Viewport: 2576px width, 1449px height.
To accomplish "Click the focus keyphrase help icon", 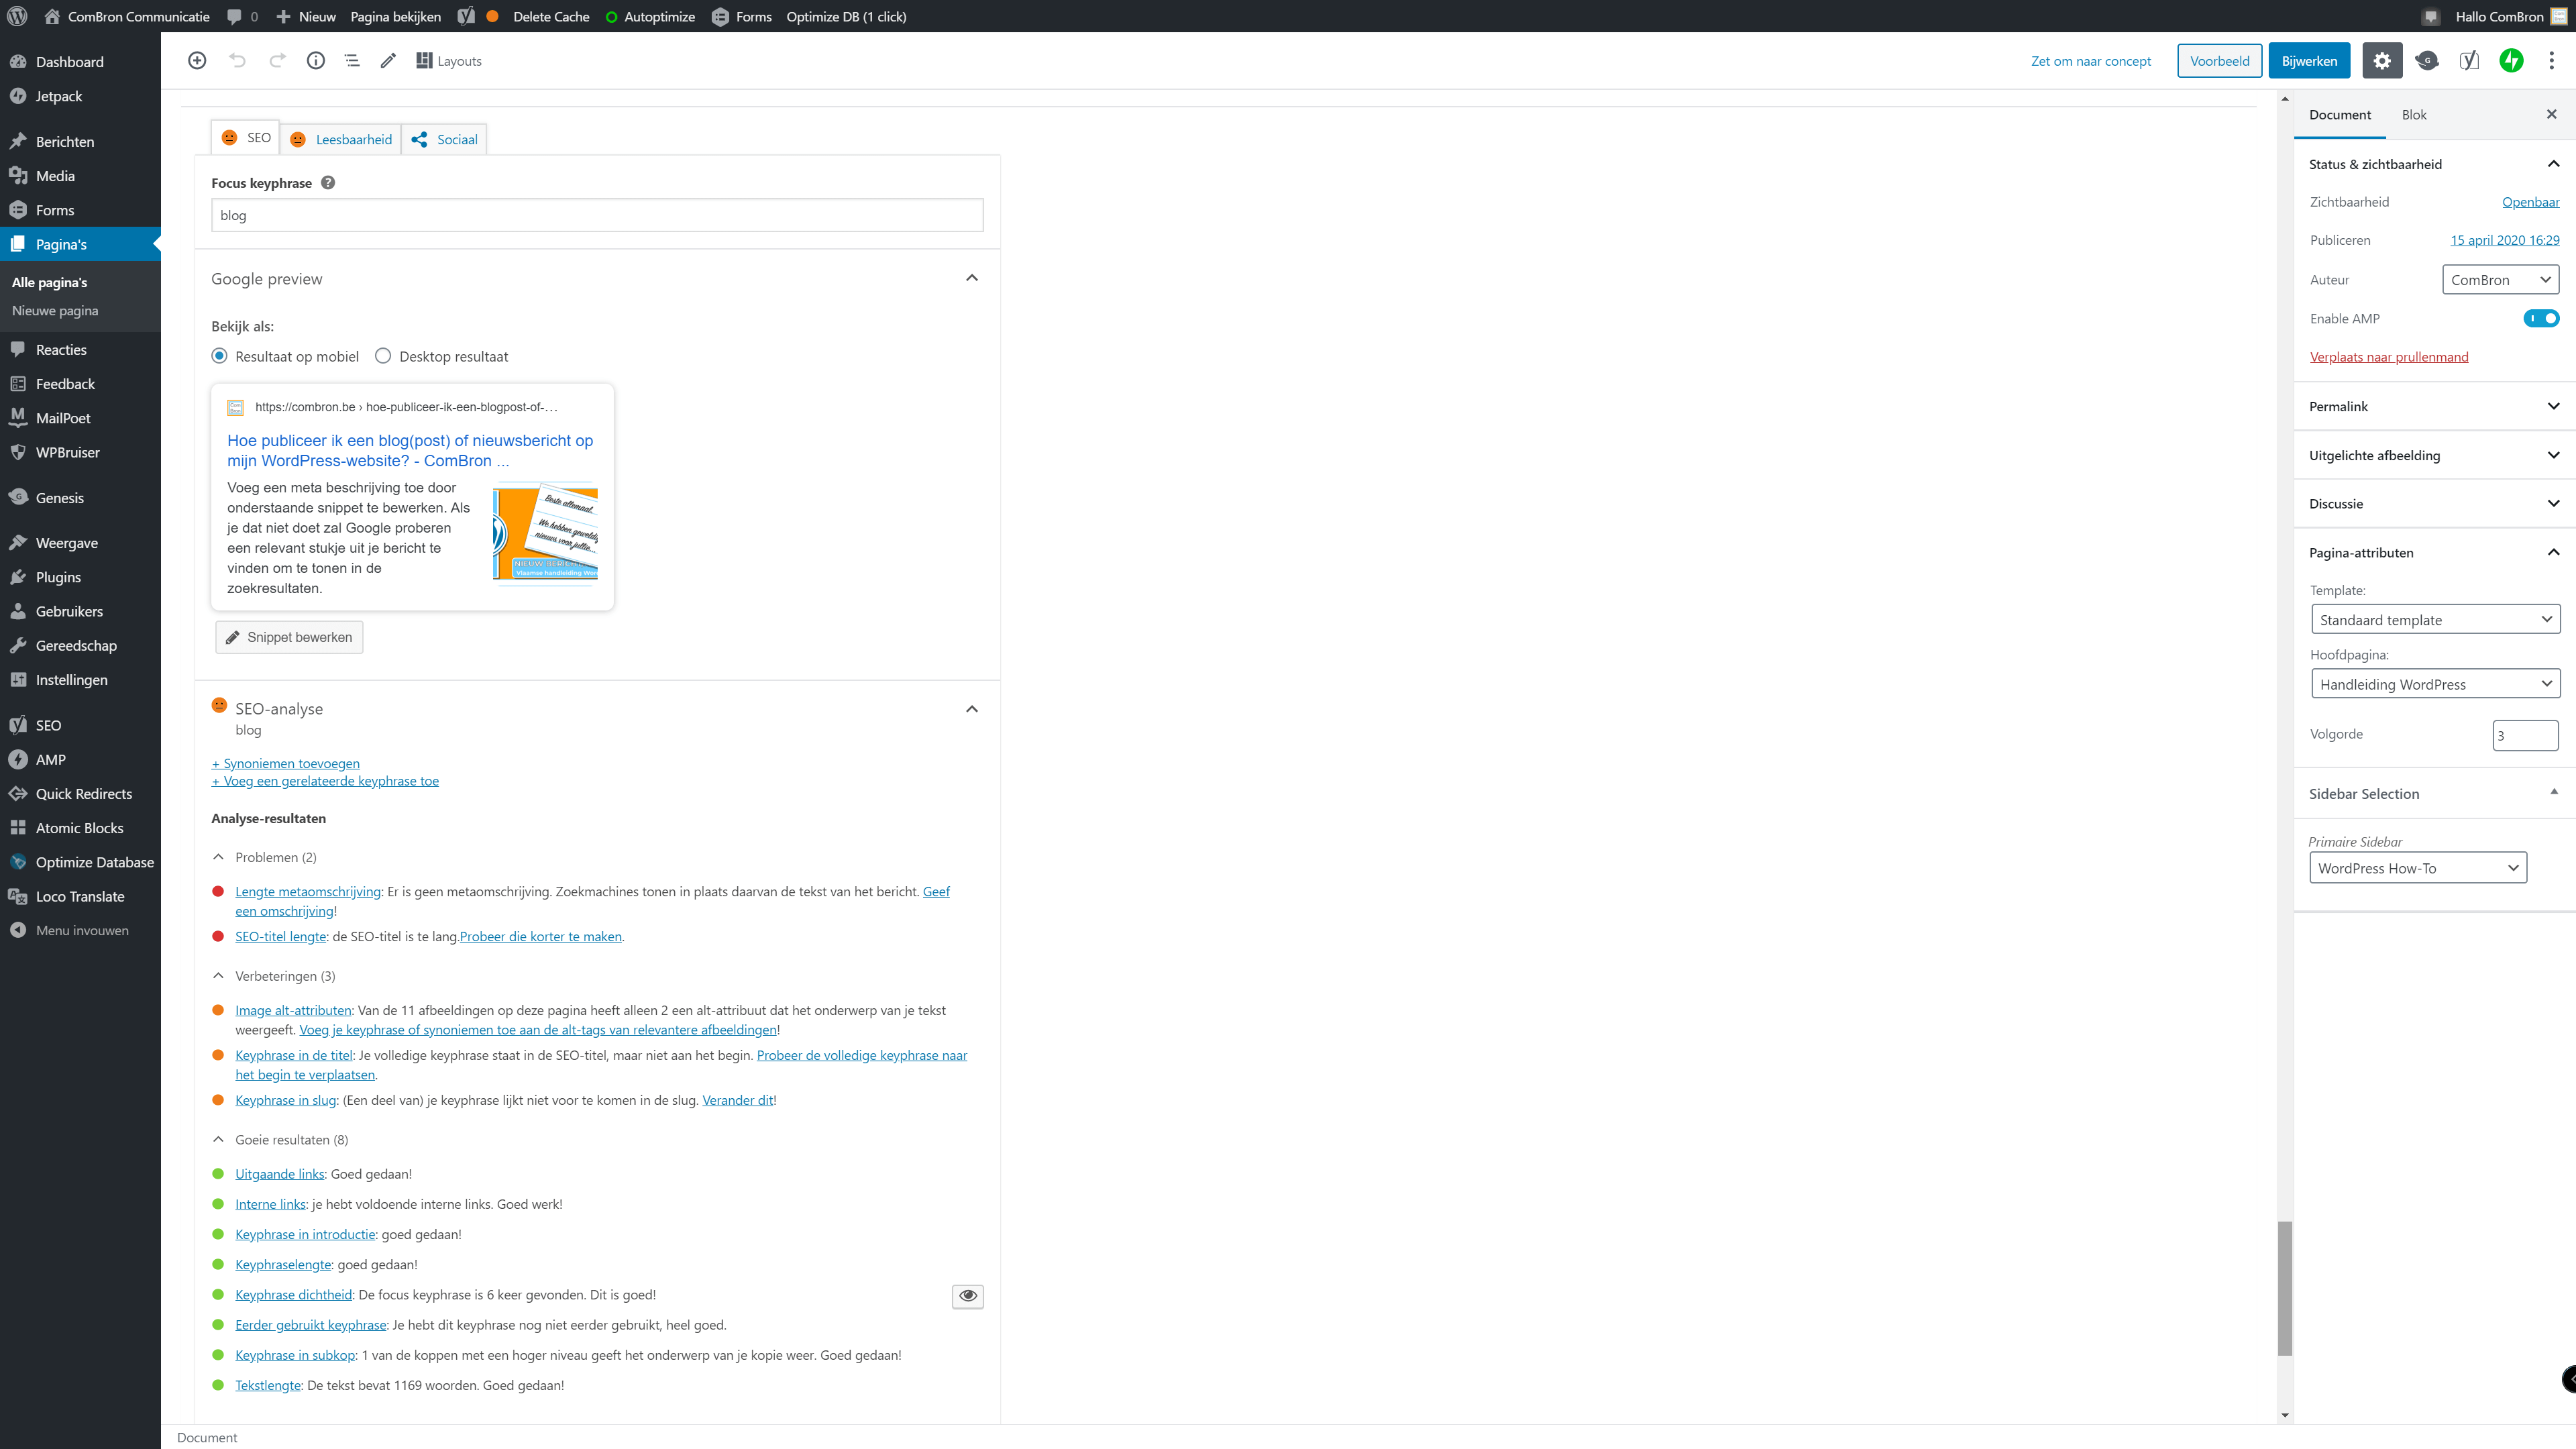I will 328,183.
